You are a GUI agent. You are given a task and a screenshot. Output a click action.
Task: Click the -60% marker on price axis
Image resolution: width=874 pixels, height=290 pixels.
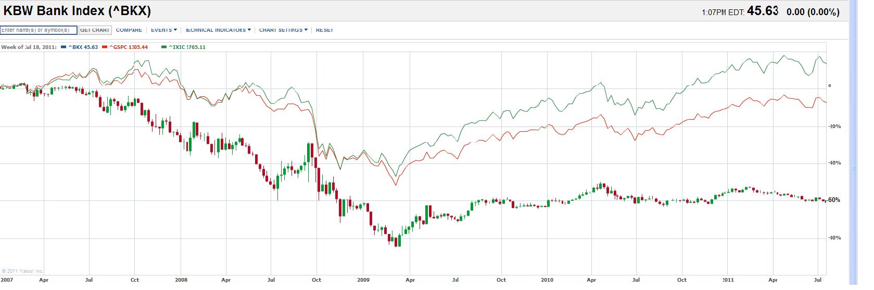tap(833, 200)
